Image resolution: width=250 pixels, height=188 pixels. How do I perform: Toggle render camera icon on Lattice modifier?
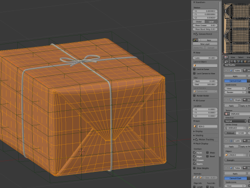[245, 140]
